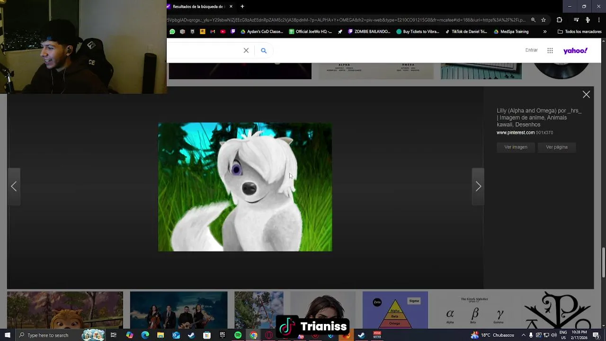The height and width of the screenshot is (341, 606).
Task: Open the Lilly (Alpha and Omega) title link
Action: point(539,117)
